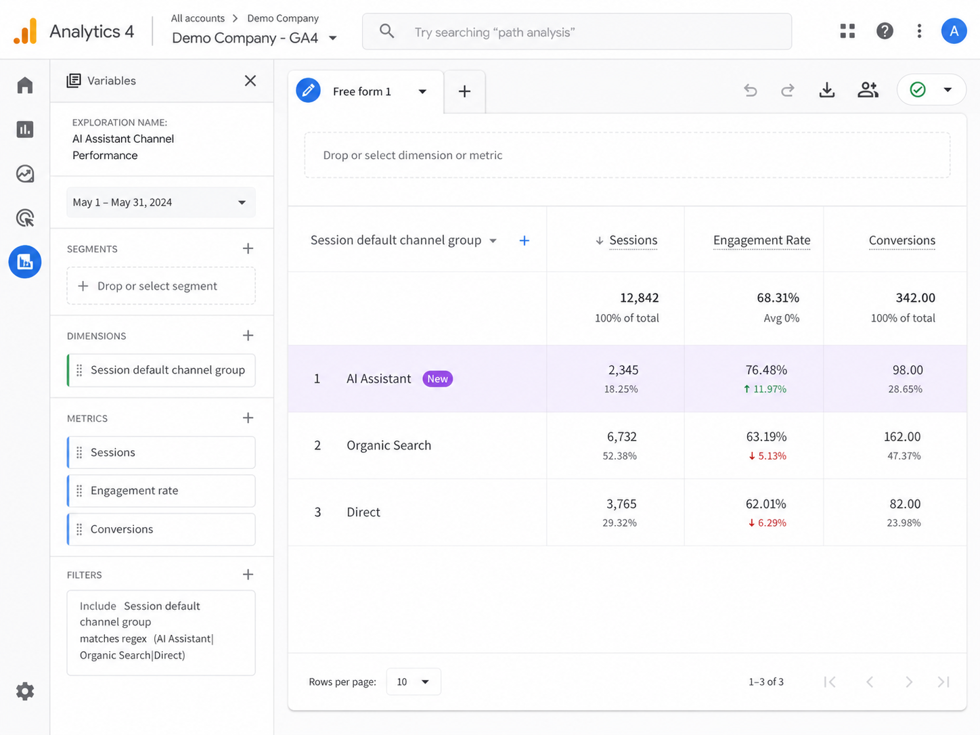Open the channel group regex filter
The image size is (980, 735).
coord(161,633)
